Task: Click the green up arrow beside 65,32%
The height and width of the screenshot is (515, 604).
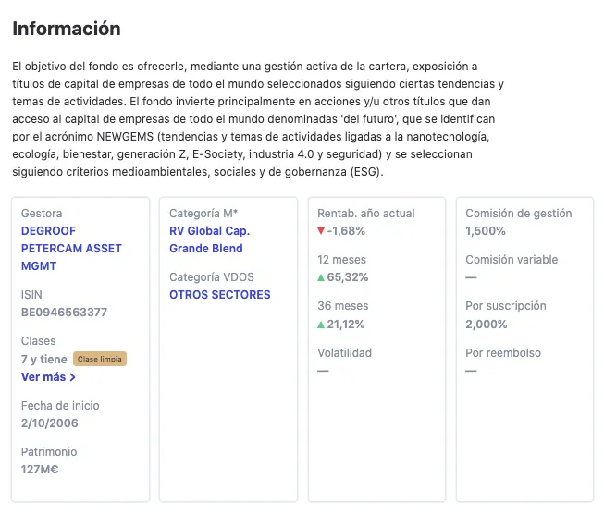Action: pyautogui.click(x=321, y=277)
